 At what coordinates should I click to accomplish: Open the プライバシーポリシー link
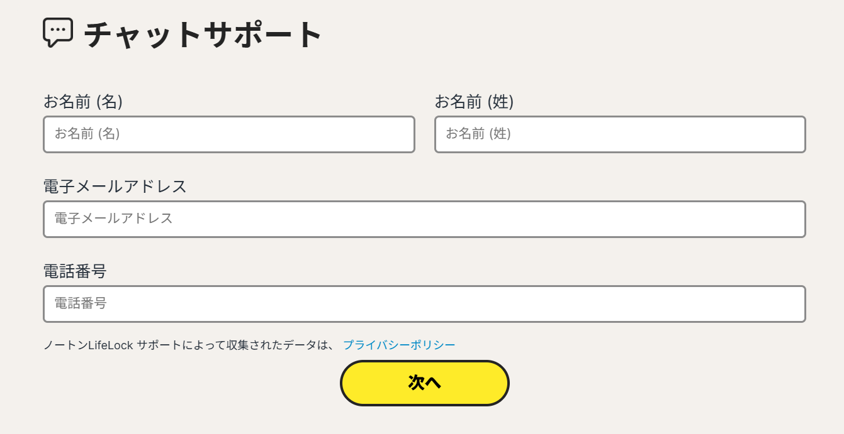399,345
